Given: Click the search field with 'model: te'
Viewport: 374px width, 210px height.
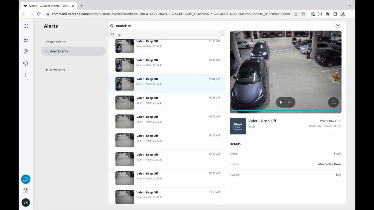Looking at the screenshot, I should [167, 26].
